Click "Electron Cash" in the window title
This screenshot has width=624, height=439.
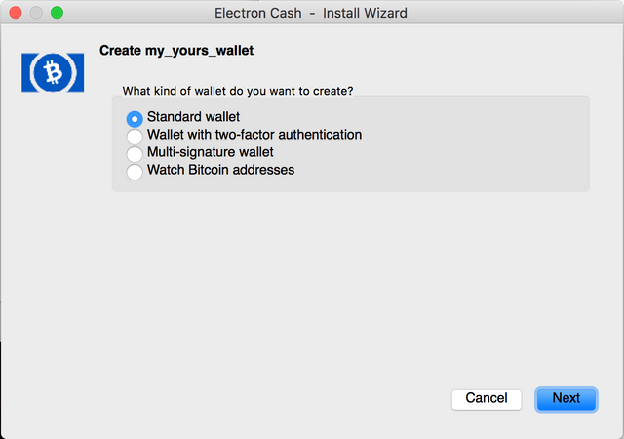click(x=258, y=14)
